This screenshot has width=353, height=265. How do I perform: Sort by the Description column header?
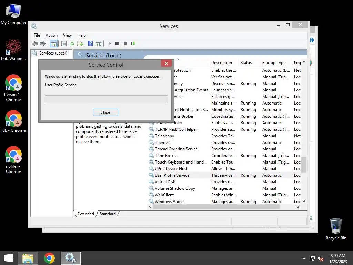223,63
